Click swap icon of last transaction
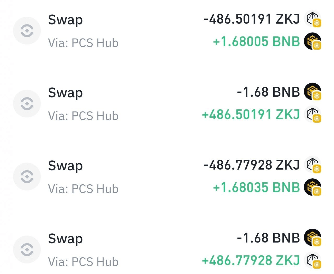This screenshot has width=334, height=274. point(27,250)
